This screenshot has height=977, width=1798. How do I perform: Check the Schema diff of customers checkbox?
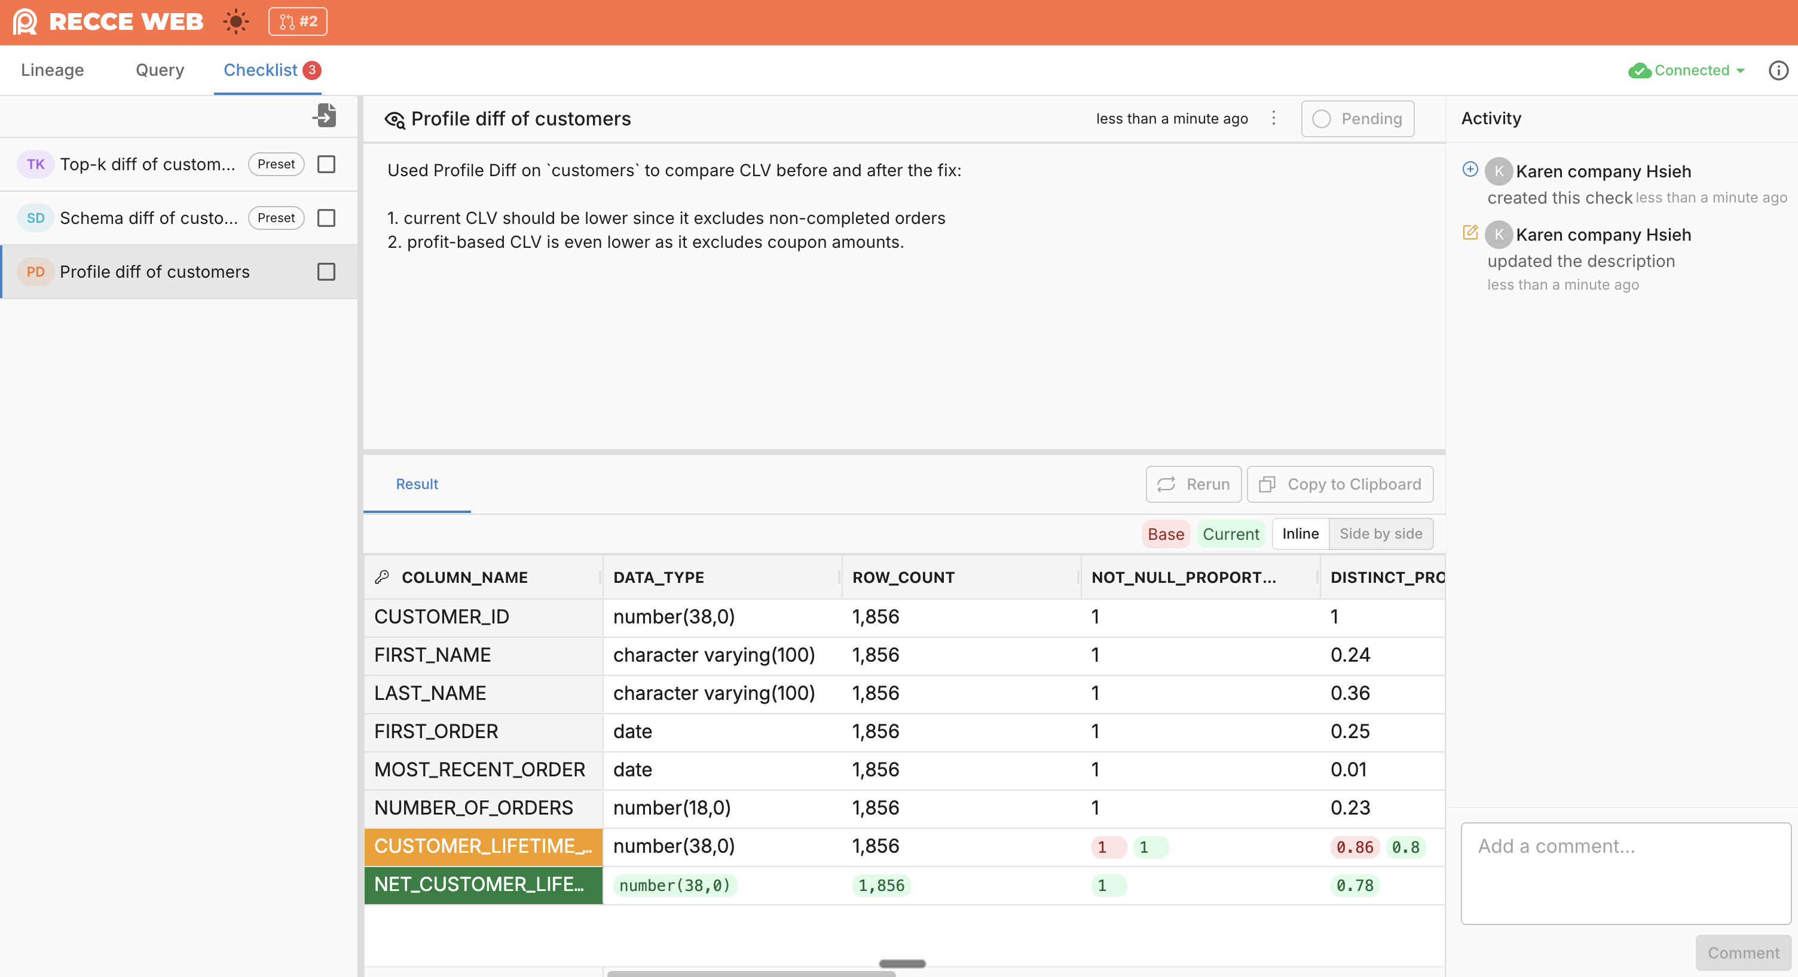coord(326,219)
